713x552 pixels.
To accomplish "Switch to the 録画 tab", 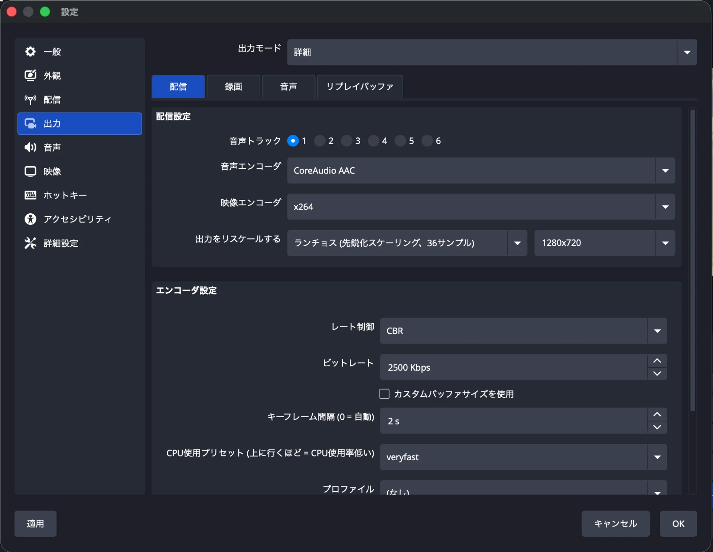I will coord(233,87).
